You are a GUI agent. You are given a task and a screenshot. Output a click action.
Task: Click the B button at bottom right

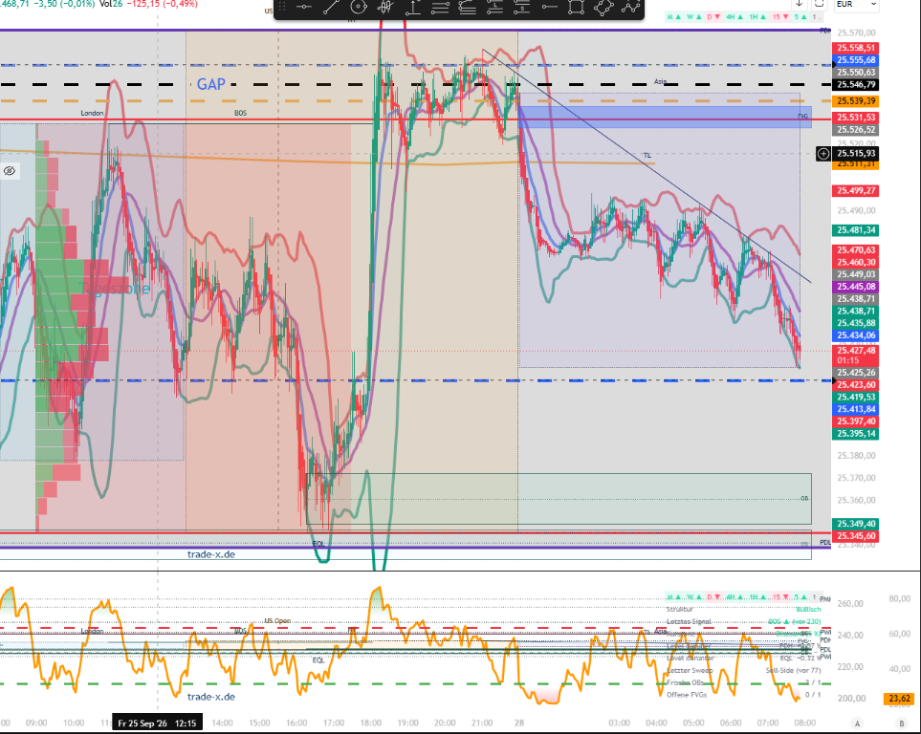(902, 723)
